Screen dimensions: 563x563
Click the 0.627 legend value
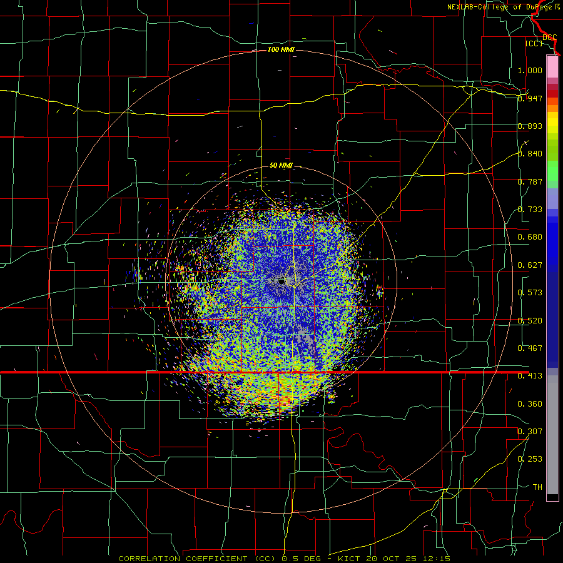point(530,265)
